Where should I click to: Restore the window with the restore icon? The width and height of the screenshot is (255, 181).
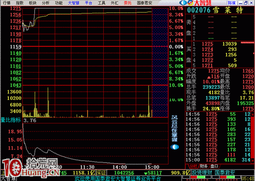click(246, 3)
